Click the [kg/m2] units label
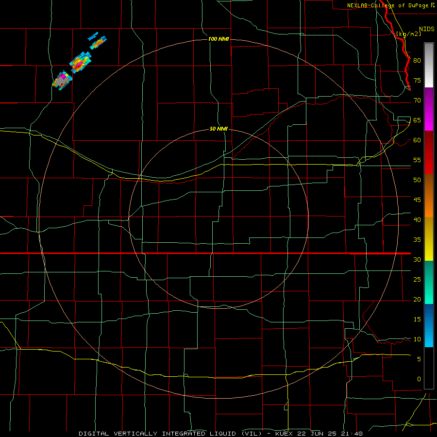This screenshot has width=437, height=437. point(408,34)
